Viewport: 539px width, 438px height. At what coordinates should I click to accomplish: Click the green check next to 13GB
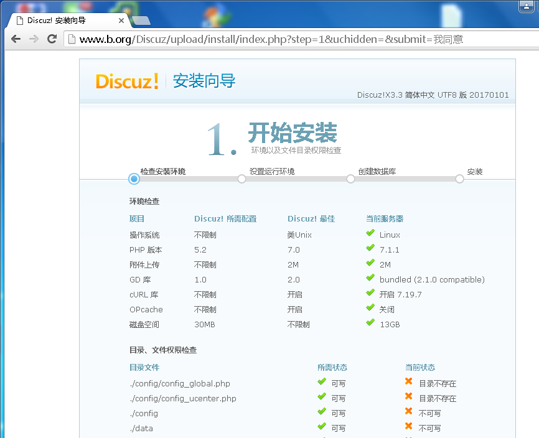tap(370, 323)
